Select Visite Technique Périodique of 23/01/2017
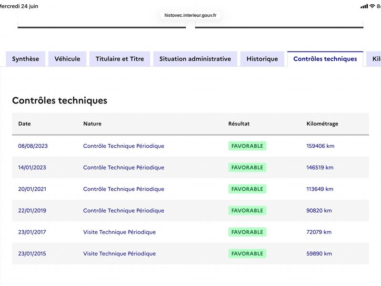This screenshot has width=381, height=286. (120, 232)
